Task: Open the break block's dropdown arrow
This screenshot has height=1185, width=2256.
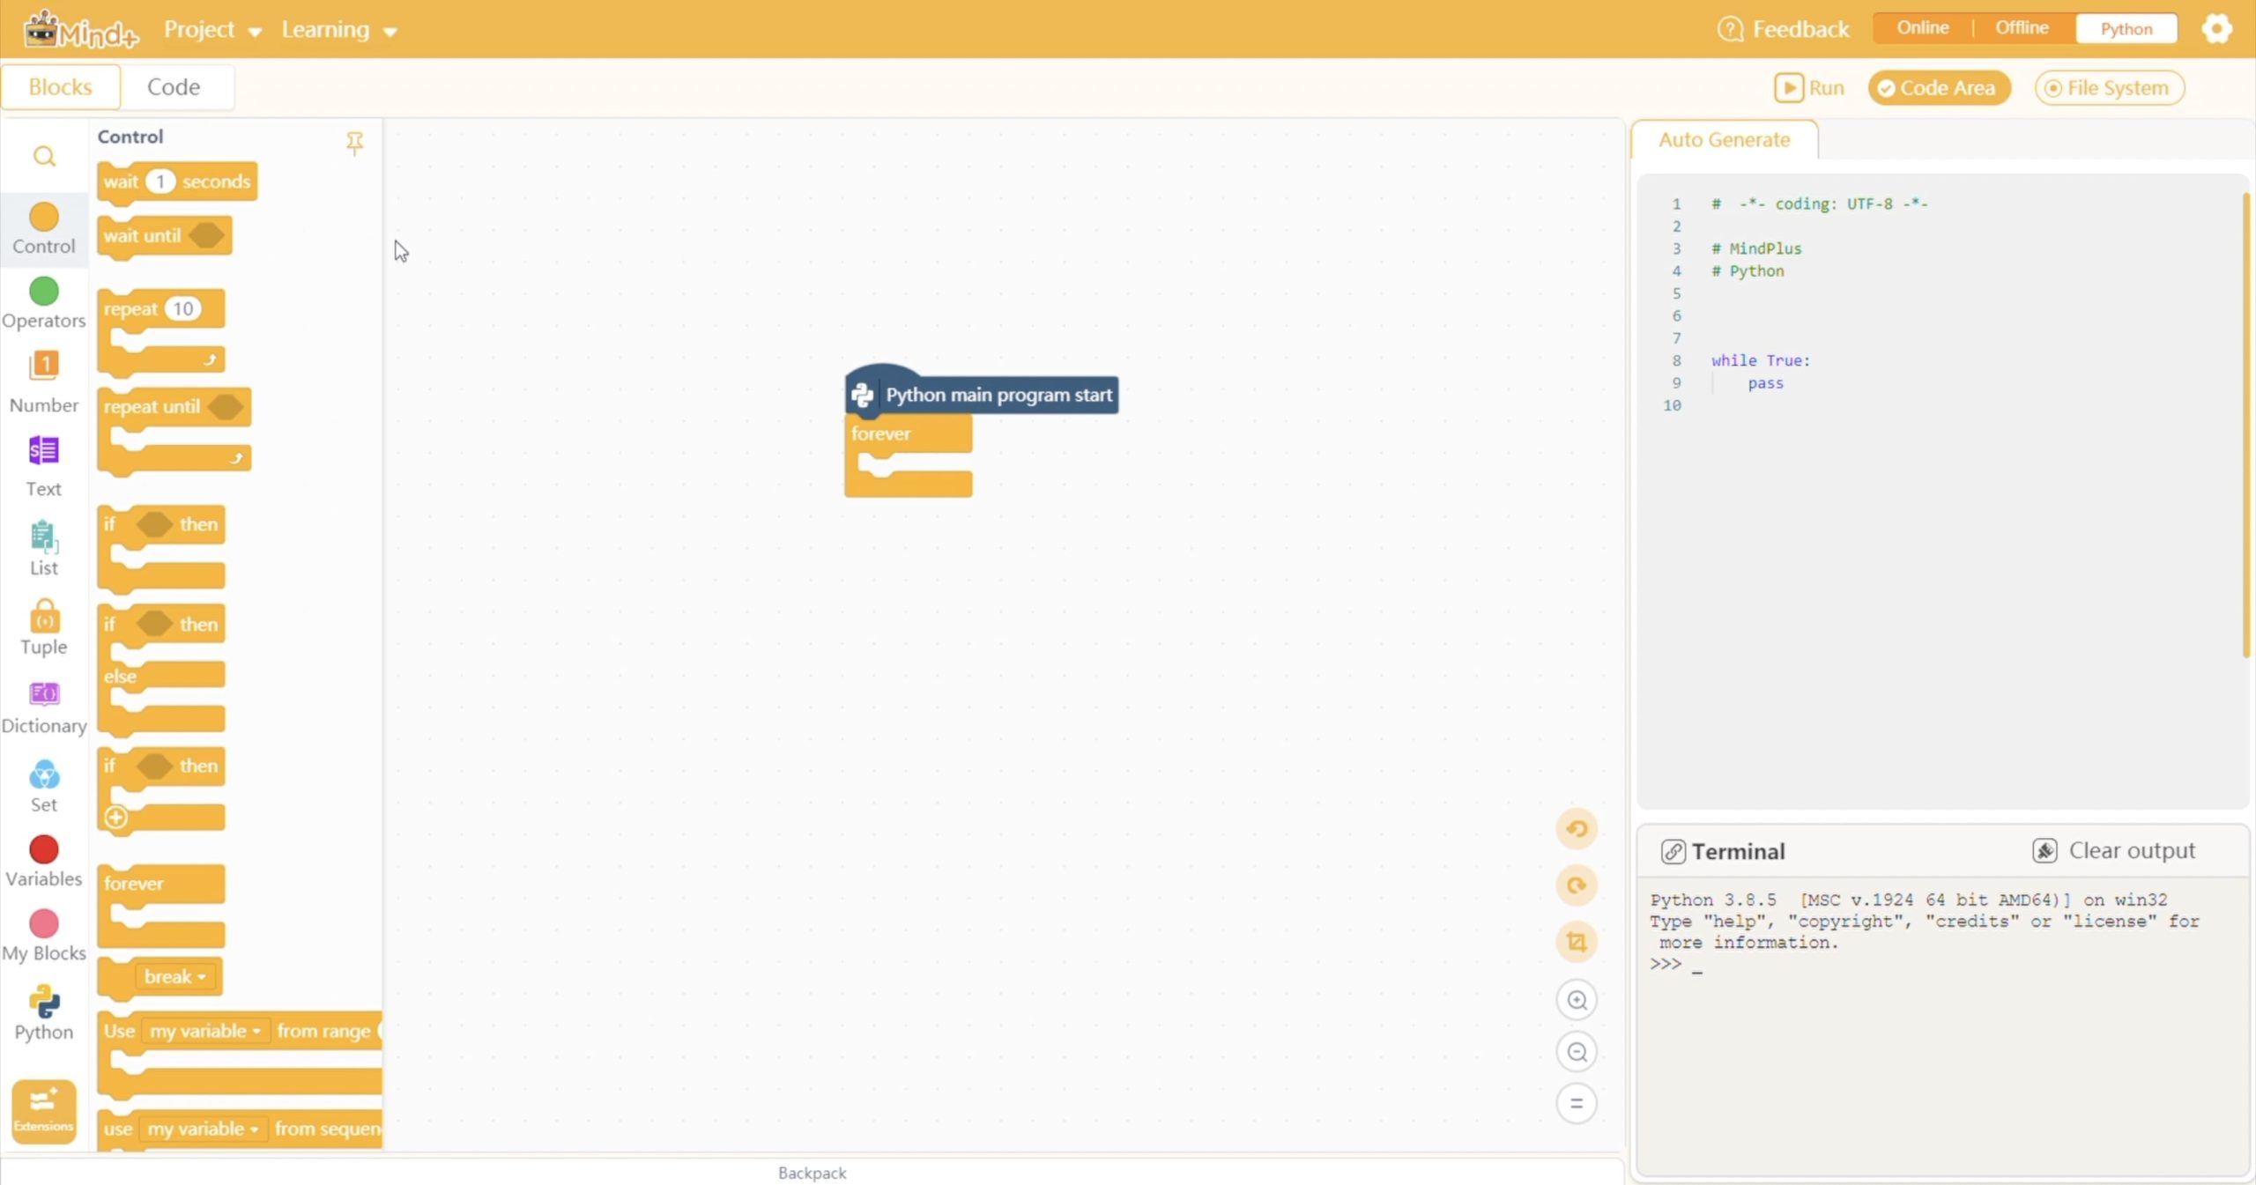Action: (x=201, y=976)
